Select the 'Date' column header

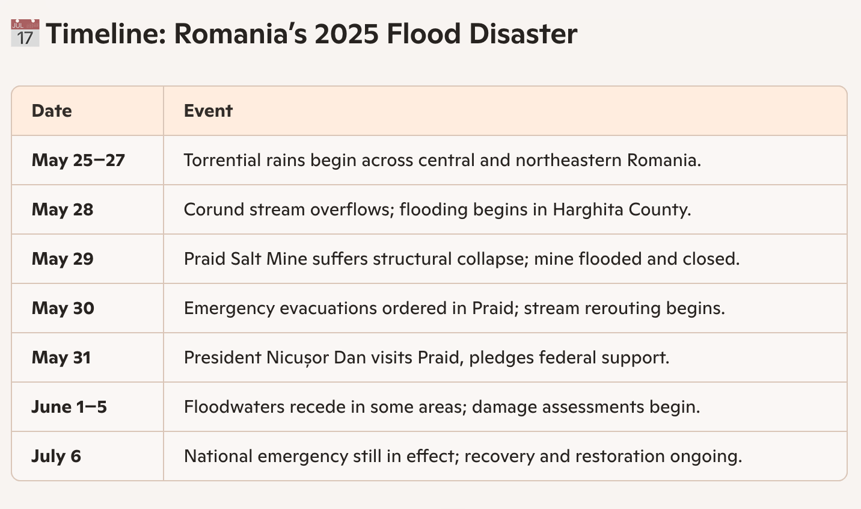[x=52, y=111]
